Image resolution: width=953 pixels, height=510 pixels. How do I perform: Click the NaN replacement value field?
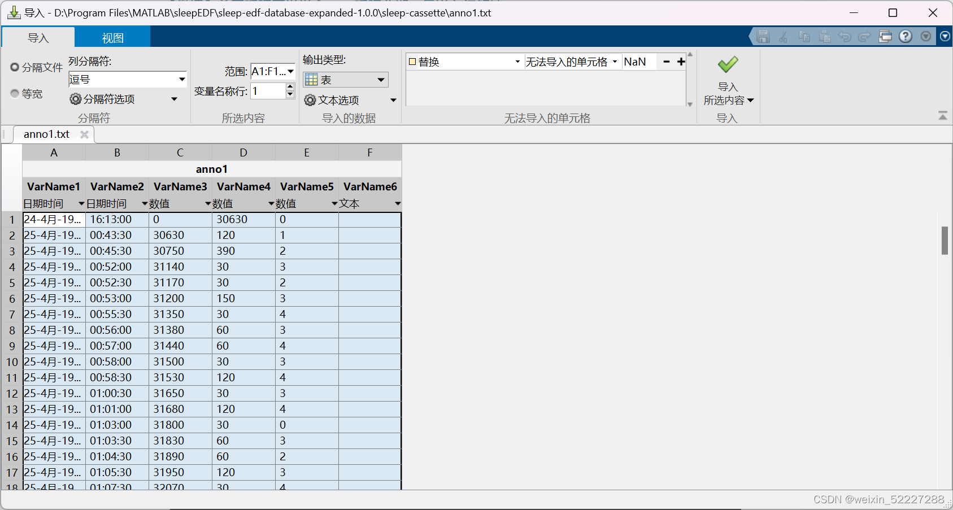639,62
